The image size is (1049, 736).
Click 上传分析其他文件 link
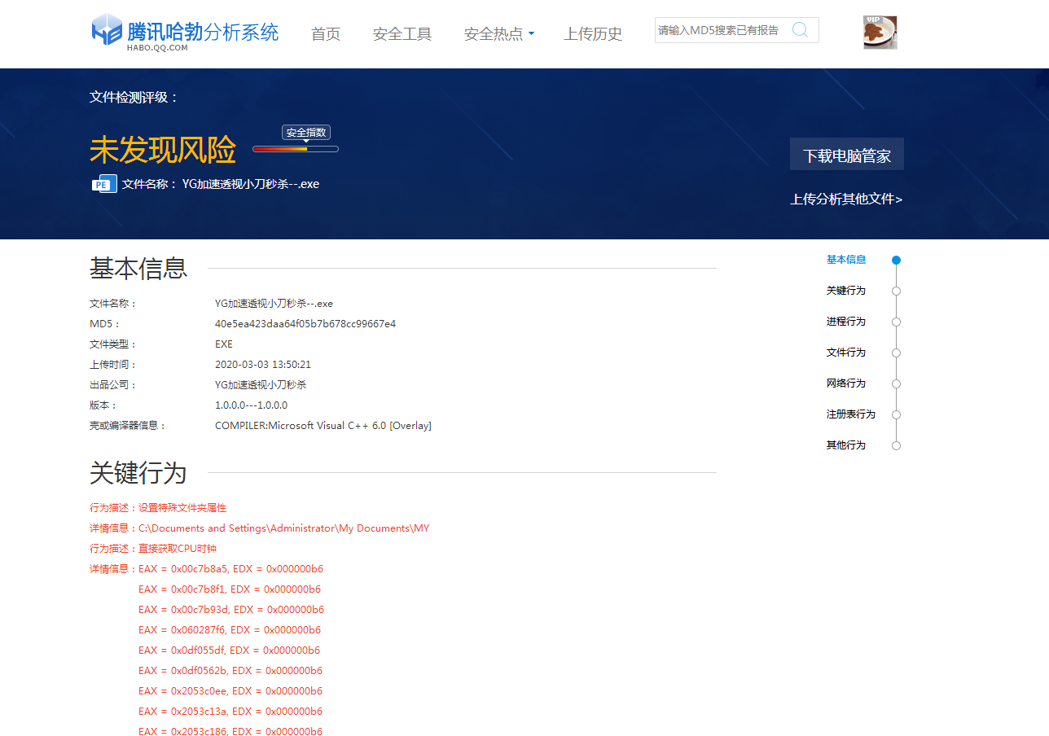coord(846,199)
